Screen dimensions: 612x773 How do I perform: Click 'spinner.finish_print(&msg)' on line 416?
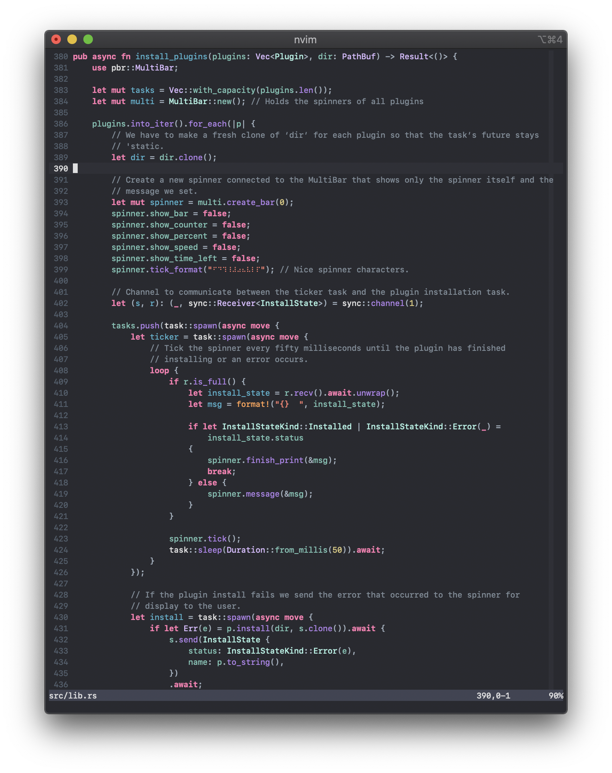[270, 460]
